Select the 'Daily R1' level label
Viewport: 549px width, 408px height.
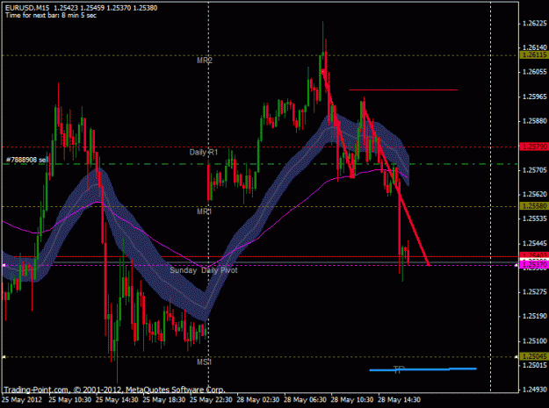pyautogui.click(x=204, y=152)
